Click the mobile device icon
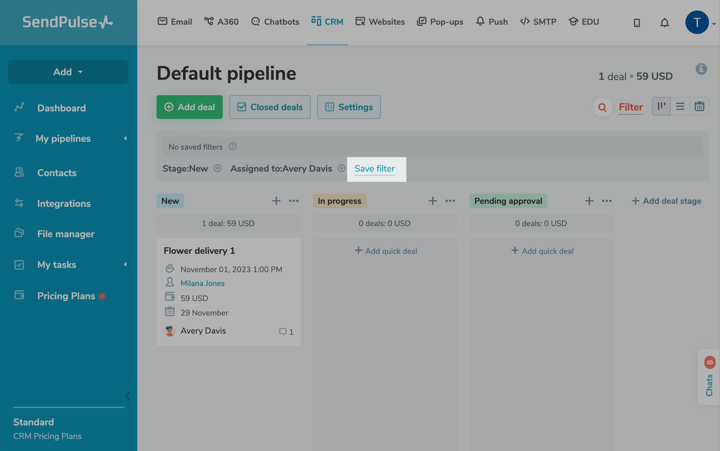This screenshot has height=451, width=720. coord(637,23)
